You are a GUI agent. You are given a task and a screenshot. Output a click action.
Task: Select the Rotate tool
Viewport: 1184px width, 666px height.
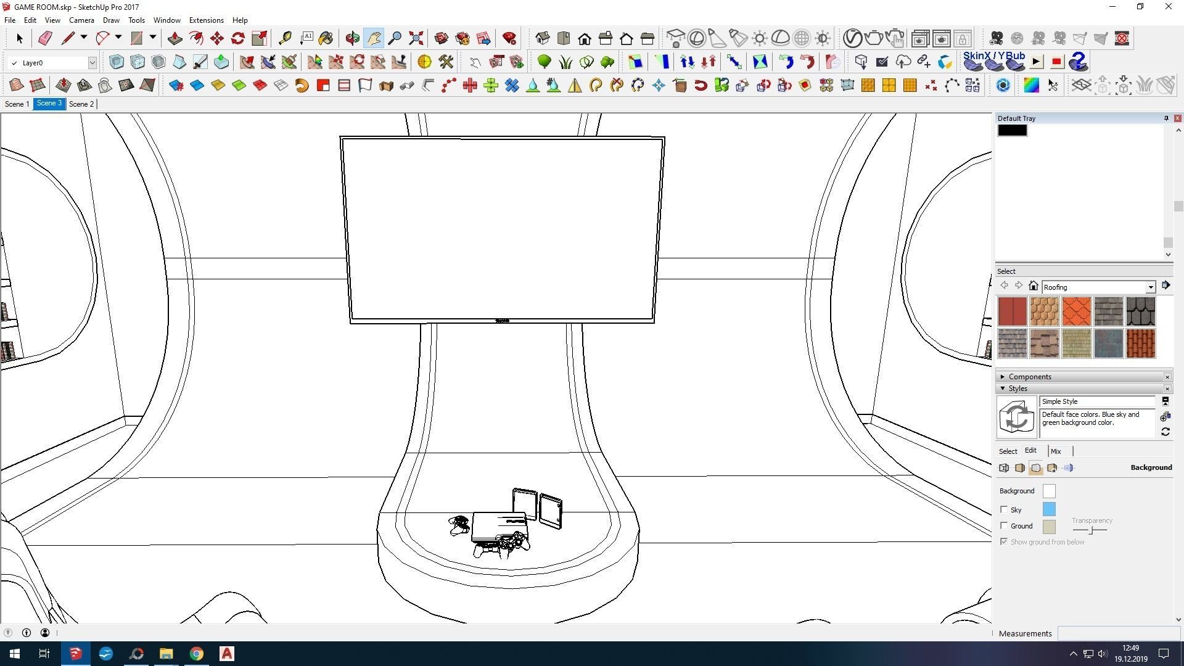click(x=237, y=38)
